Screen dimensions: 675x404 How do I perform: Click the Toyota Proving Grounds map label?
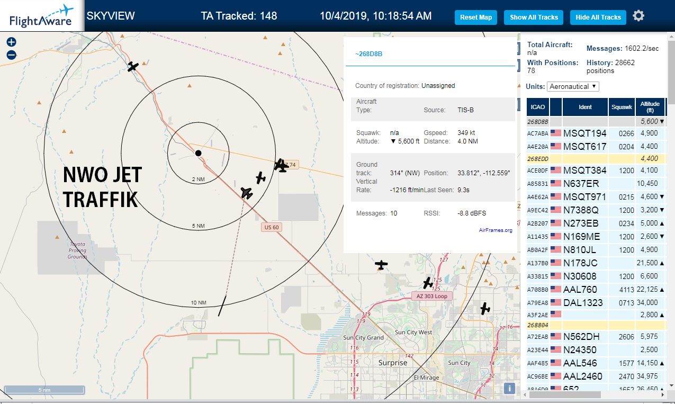[x=77, y=250]
